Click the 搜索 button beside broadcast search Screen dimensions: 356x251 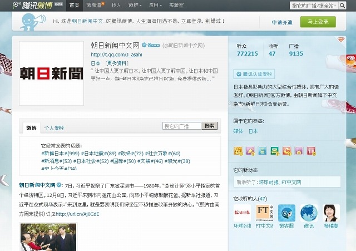[209, 126]
